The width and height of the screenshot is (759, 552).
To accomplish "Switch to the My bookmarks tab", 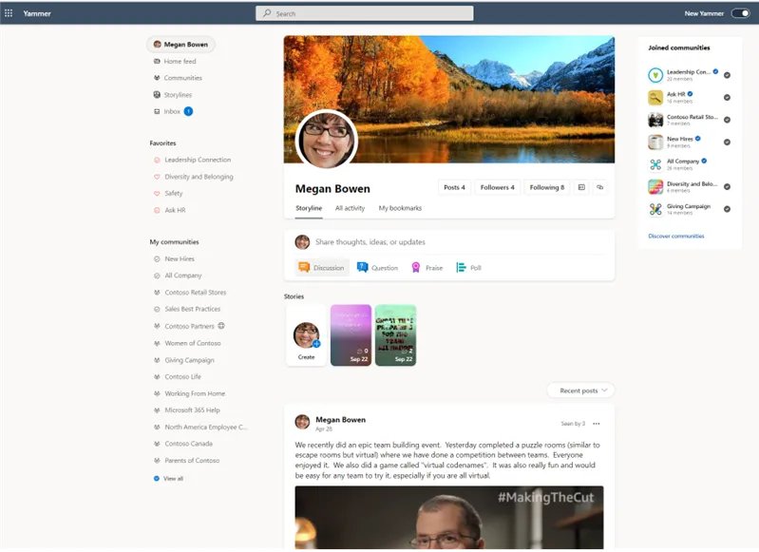I will tap(400, 208).
